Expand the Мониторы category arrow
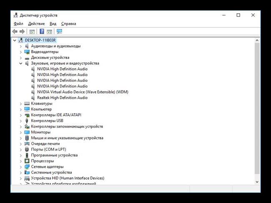Viewport: 271px width, 203px height. (x=21, y=132)
